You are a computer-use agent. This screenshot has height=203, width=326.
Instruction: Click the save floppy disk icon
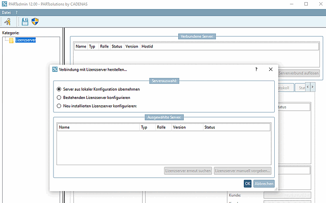[25, 22]
